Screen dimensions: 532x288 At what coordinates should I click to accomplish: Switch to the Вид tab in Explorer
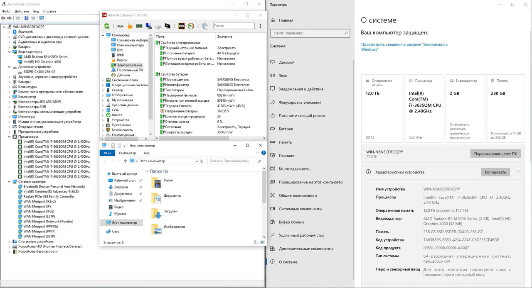147,153
